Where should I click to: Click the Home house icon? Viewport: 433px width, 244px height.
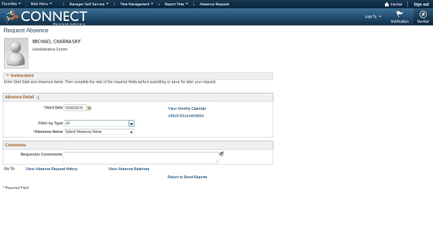(x=386, y=5)
